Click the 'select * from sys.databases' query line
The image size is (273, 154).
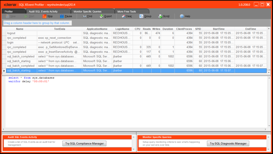[x=31, y=78]
